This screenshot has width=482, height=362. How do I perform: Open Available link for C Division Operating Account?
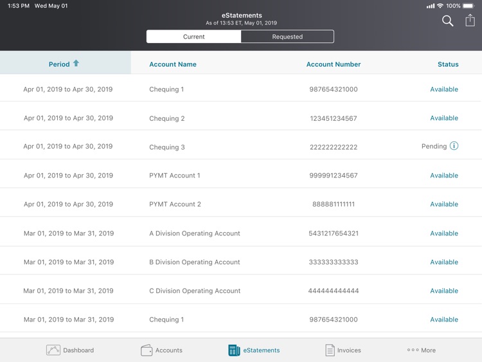pyautogui.click(x=444, y=291)
